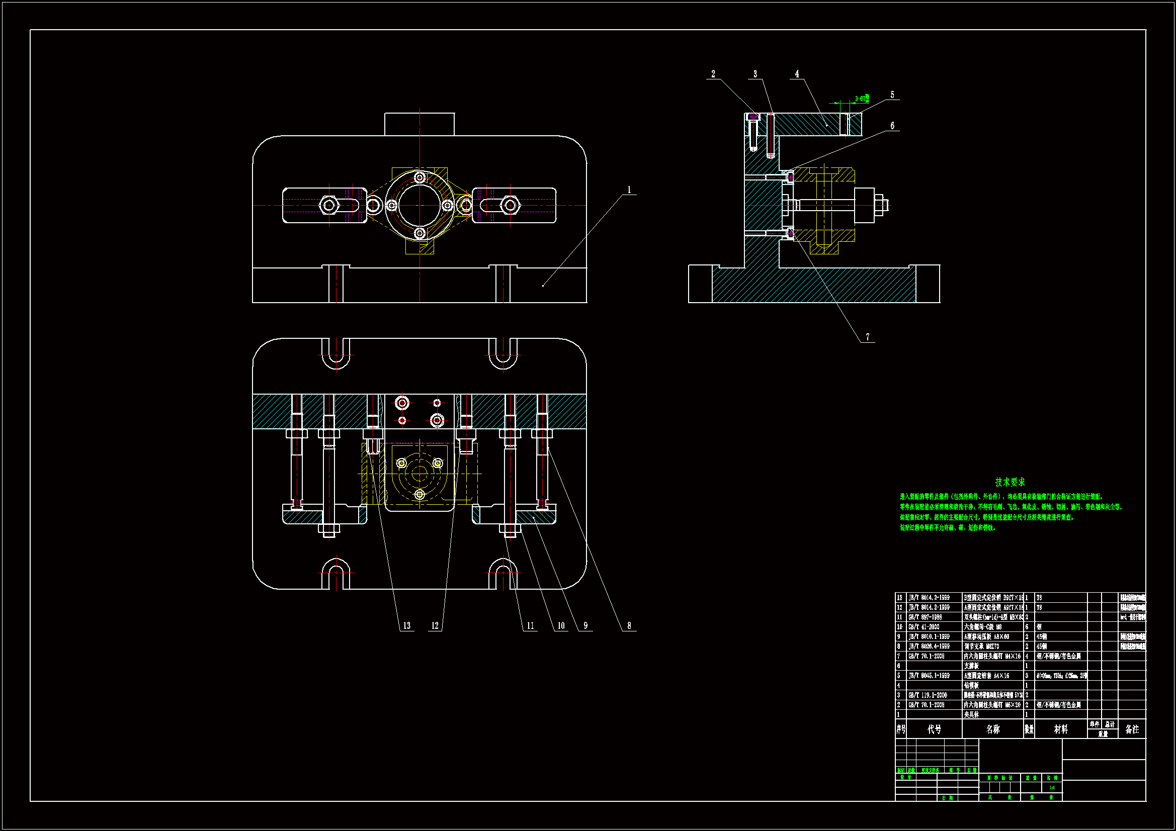Click the 设计 label in title block
This screenshot has width=1176, height=831.
point(905,777)
